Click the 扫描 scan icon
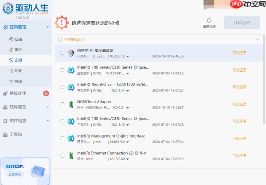 [x=11, y=39]
